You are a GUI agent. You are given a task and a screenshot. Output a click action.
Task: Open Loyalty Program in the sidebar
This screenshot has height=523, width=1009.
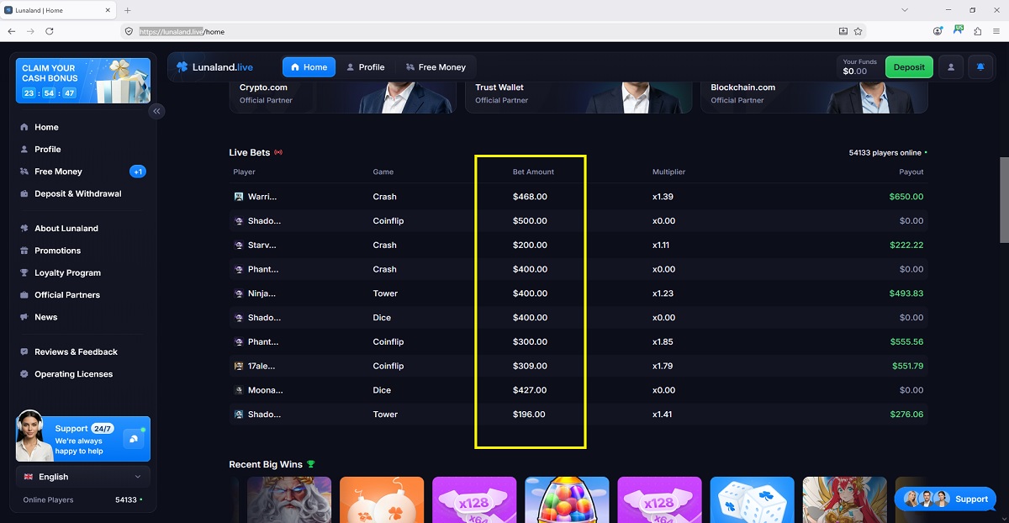click(67, 272)
